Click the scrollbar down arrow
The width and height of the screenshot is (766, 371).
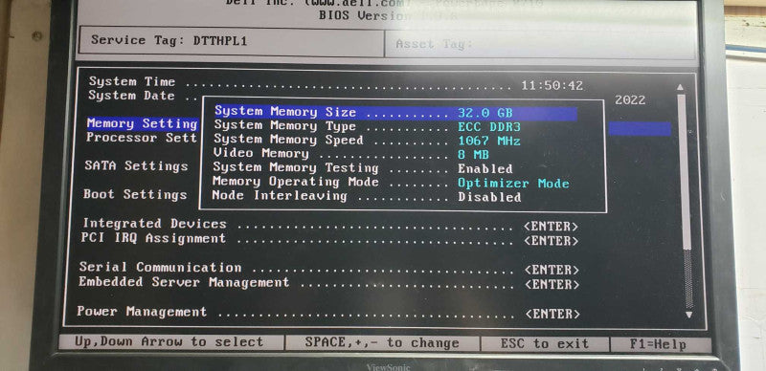[688, 315]
